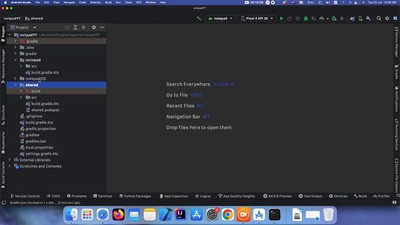Open Terminal app in the Dock
Screen dimensions: 400x225
(x=274, y=214)
